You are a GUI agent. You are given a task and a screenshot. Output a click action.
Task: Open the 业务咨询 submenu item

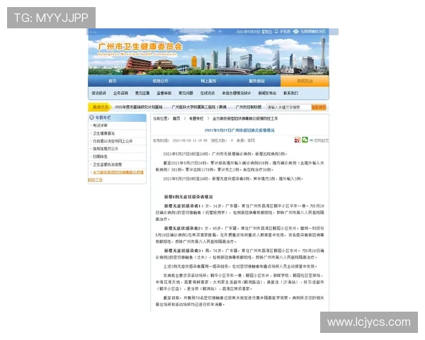click(x=120, y=93)
